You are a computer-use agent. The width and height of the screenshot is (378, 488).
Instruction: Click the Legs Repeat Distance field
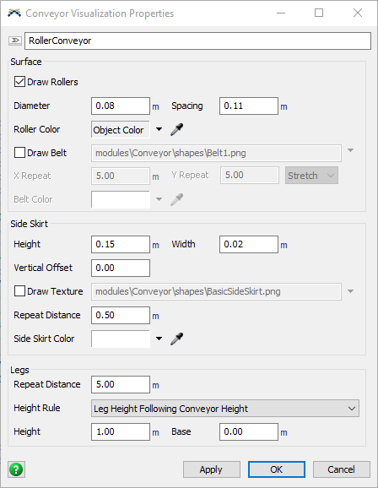(121, 384)
